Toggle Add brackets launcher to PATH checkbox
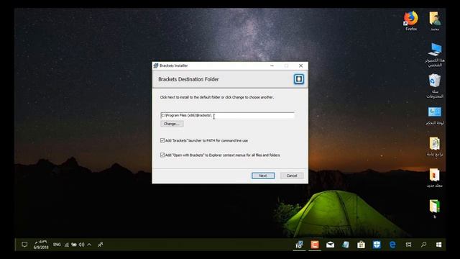Image resolution: width=460 pixels, height=259 pixels. pos(162,141)
